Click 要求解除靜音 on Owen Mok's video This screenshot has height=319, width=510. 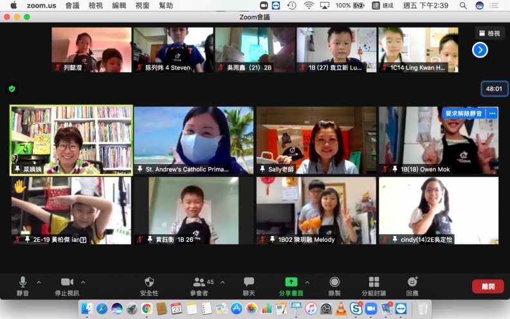click(x=463, y=113)
